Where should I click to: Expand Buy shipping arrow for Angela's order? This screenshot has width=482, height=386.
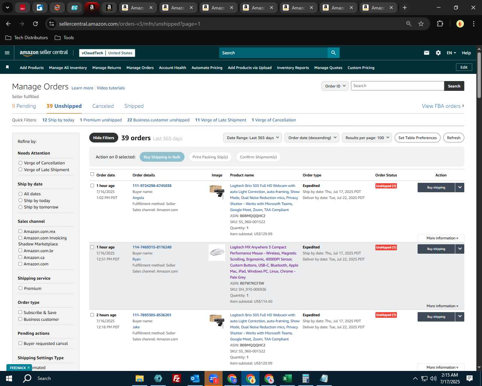click(460, 187)
